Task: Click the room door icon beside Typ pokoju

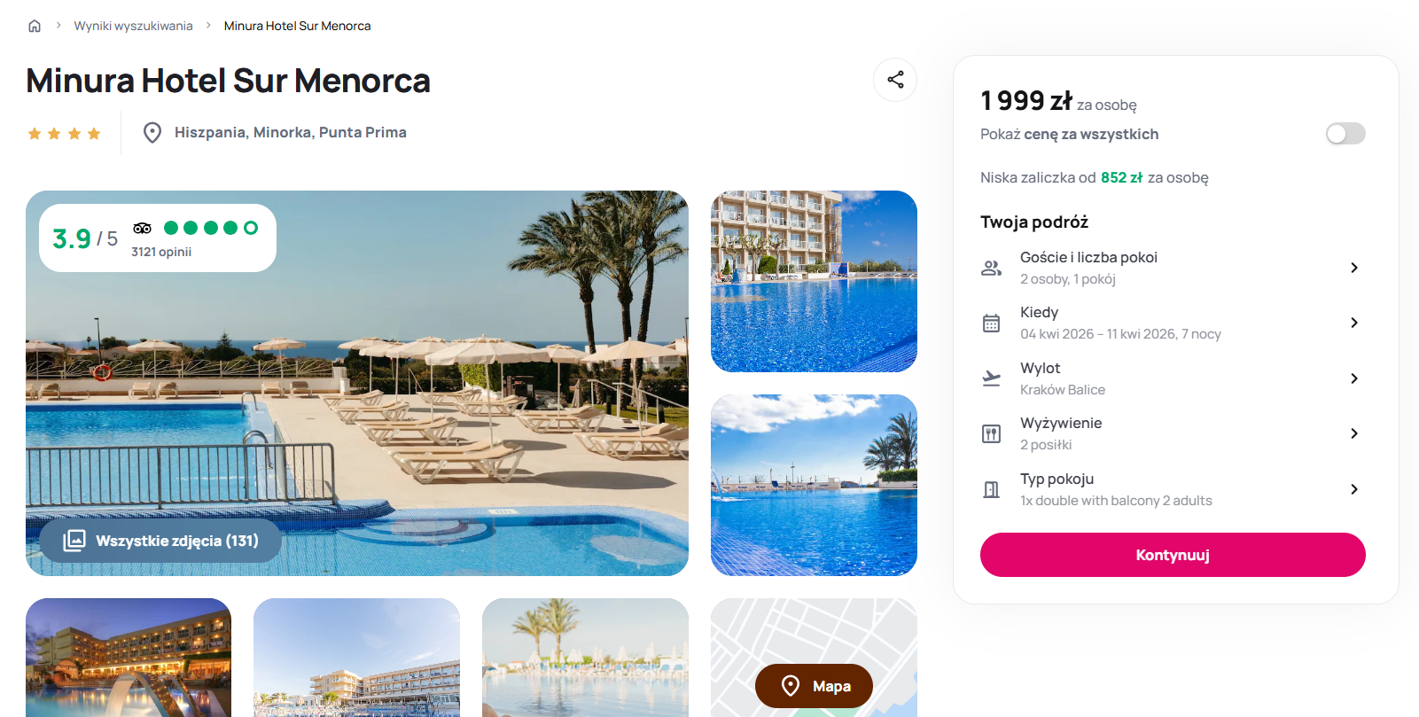Action: point(991,489)
